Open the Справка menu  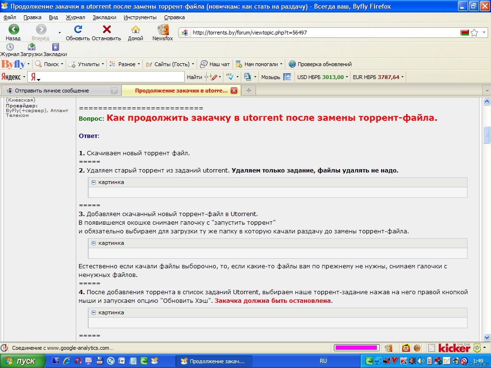click(x=174, y=18)
